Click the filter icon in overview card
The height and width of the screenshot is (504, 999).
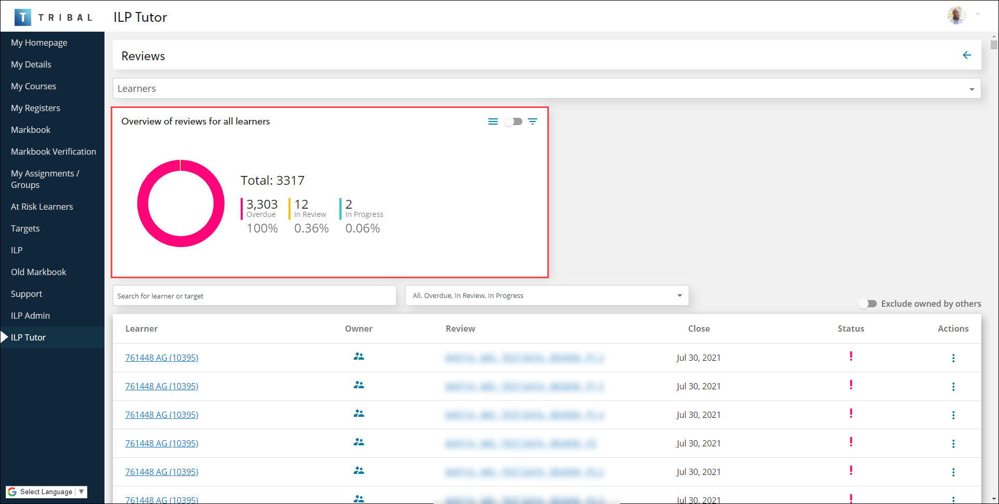[x=532, y=121]
